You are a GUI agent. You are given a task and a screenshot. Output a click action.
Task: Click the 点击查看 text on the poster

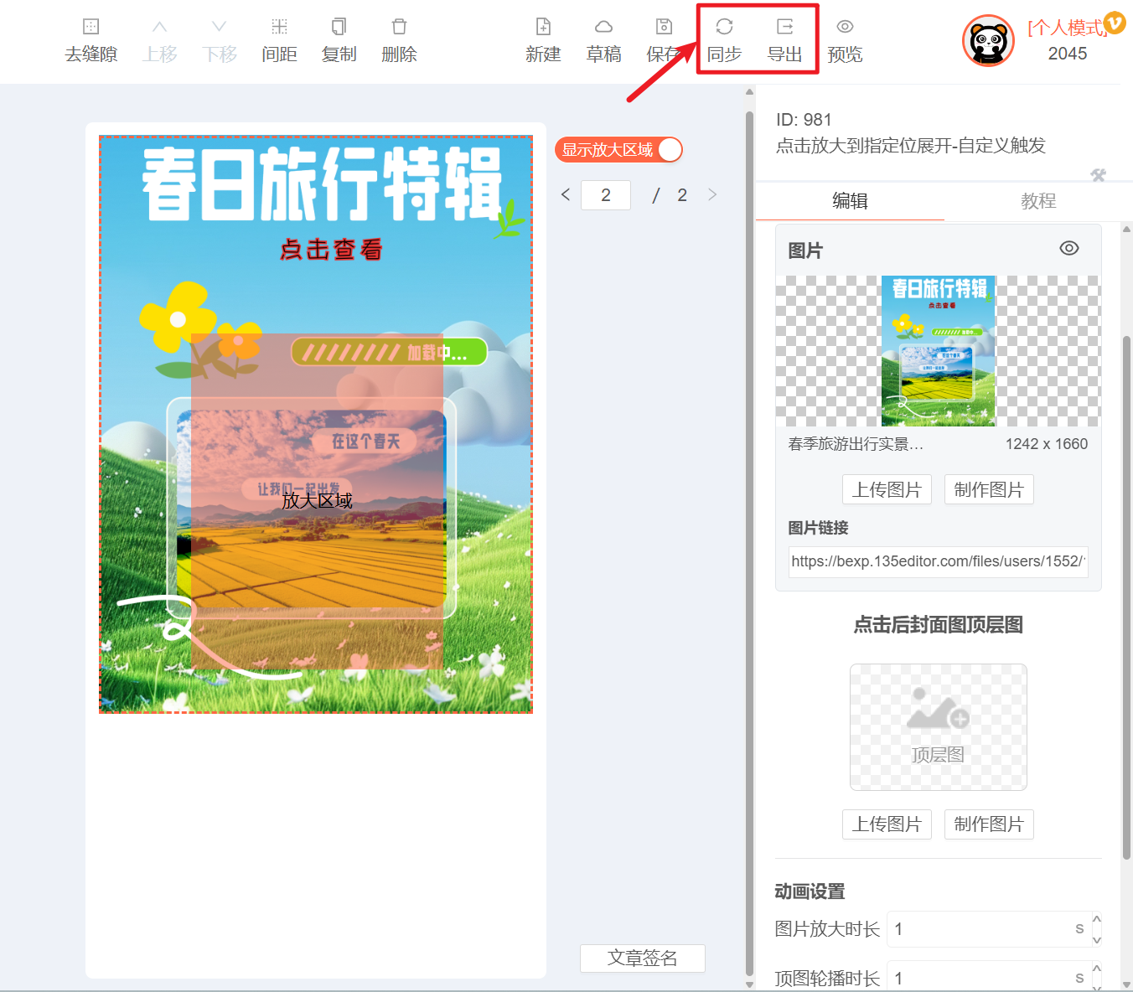tap(331, 250)
